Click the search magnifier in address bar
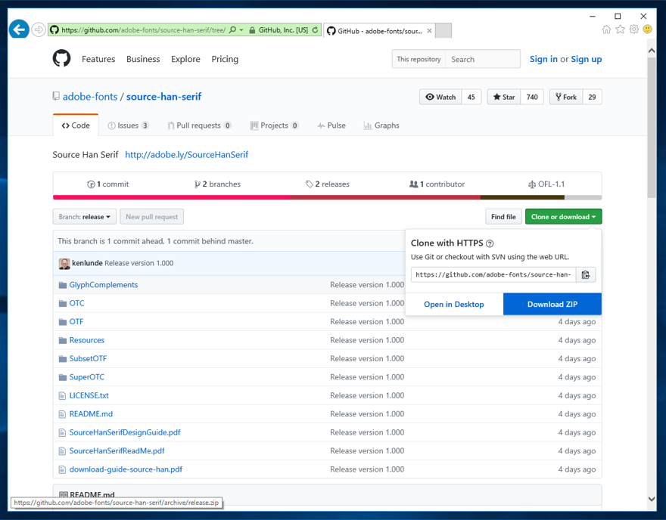This screenshot has height=520, width=666. [232, 29]
